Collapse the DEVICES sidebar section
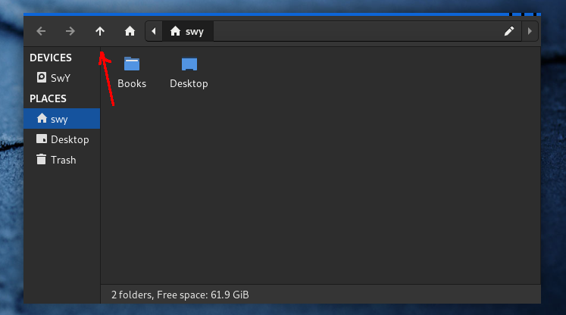Screen dimensions: 566x315 coord(51,58)
